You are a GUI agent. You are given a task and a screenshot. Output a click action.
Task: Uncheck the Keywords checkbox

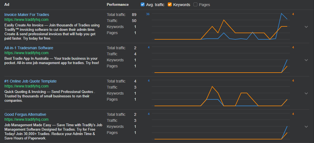pos(170,4)
